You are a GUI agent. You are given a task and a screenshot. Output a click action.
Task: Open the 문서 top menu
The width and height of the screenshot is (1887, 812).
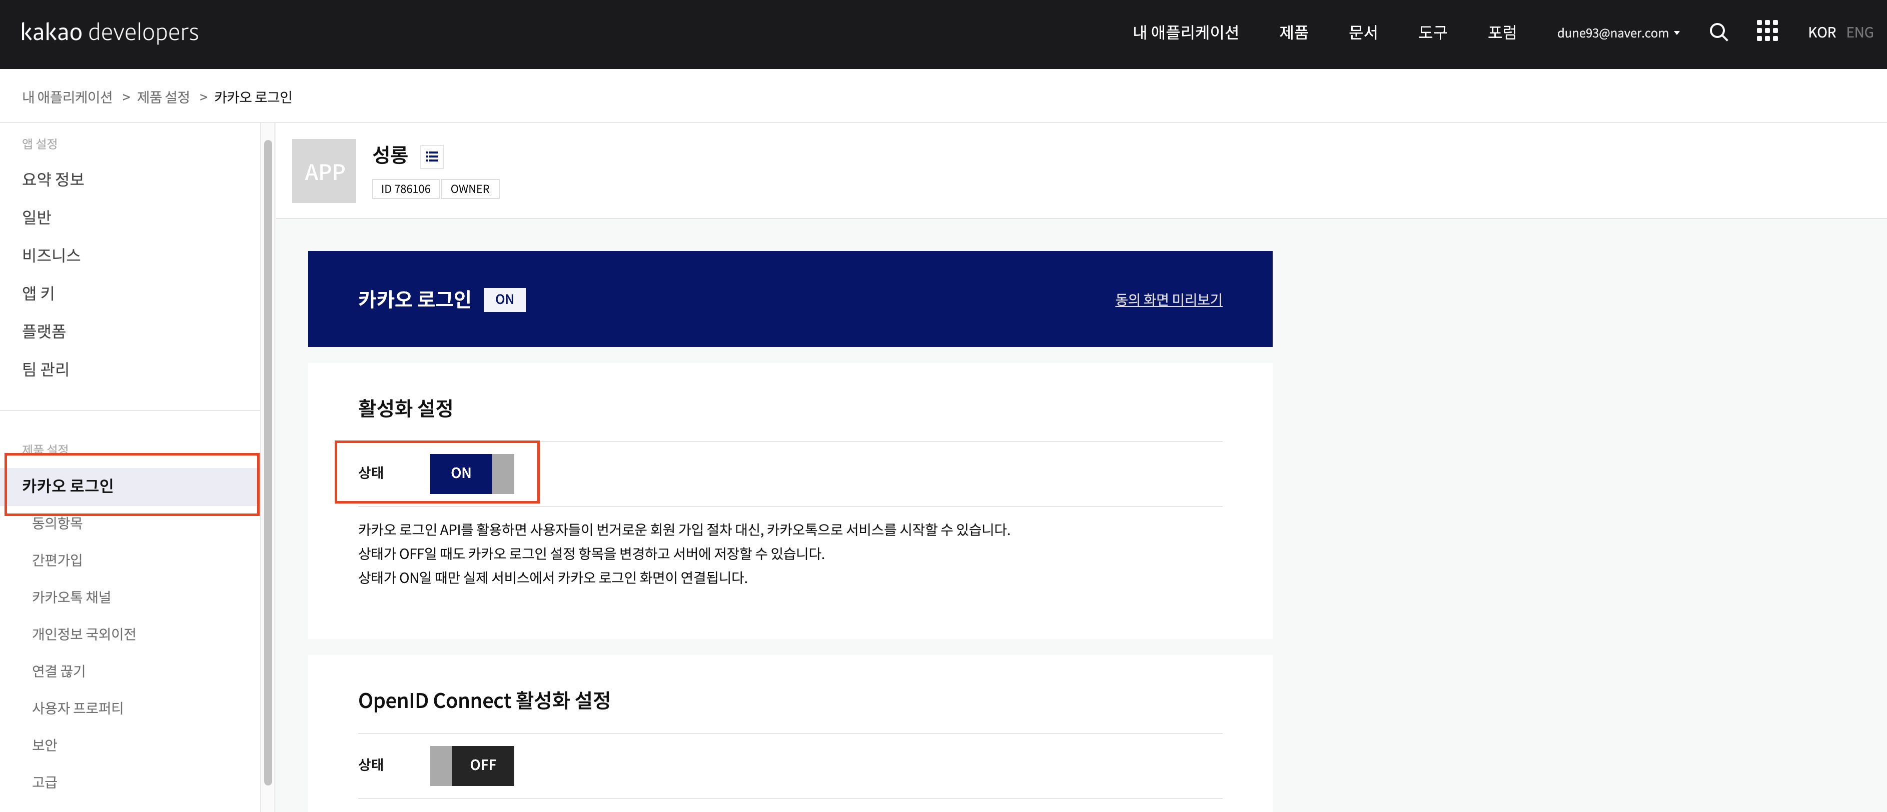tap(1363, 33)
